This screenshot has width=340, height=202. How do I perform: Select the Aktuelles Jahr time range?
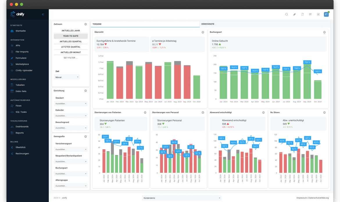71,31
